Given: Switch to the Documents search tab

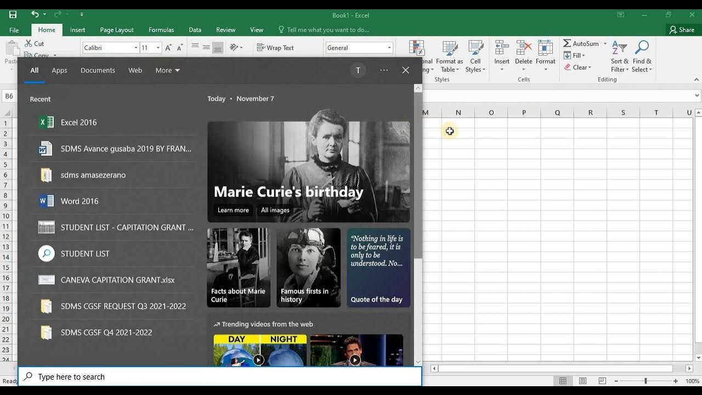Looking at the screenshot, I should click(98, 70).
